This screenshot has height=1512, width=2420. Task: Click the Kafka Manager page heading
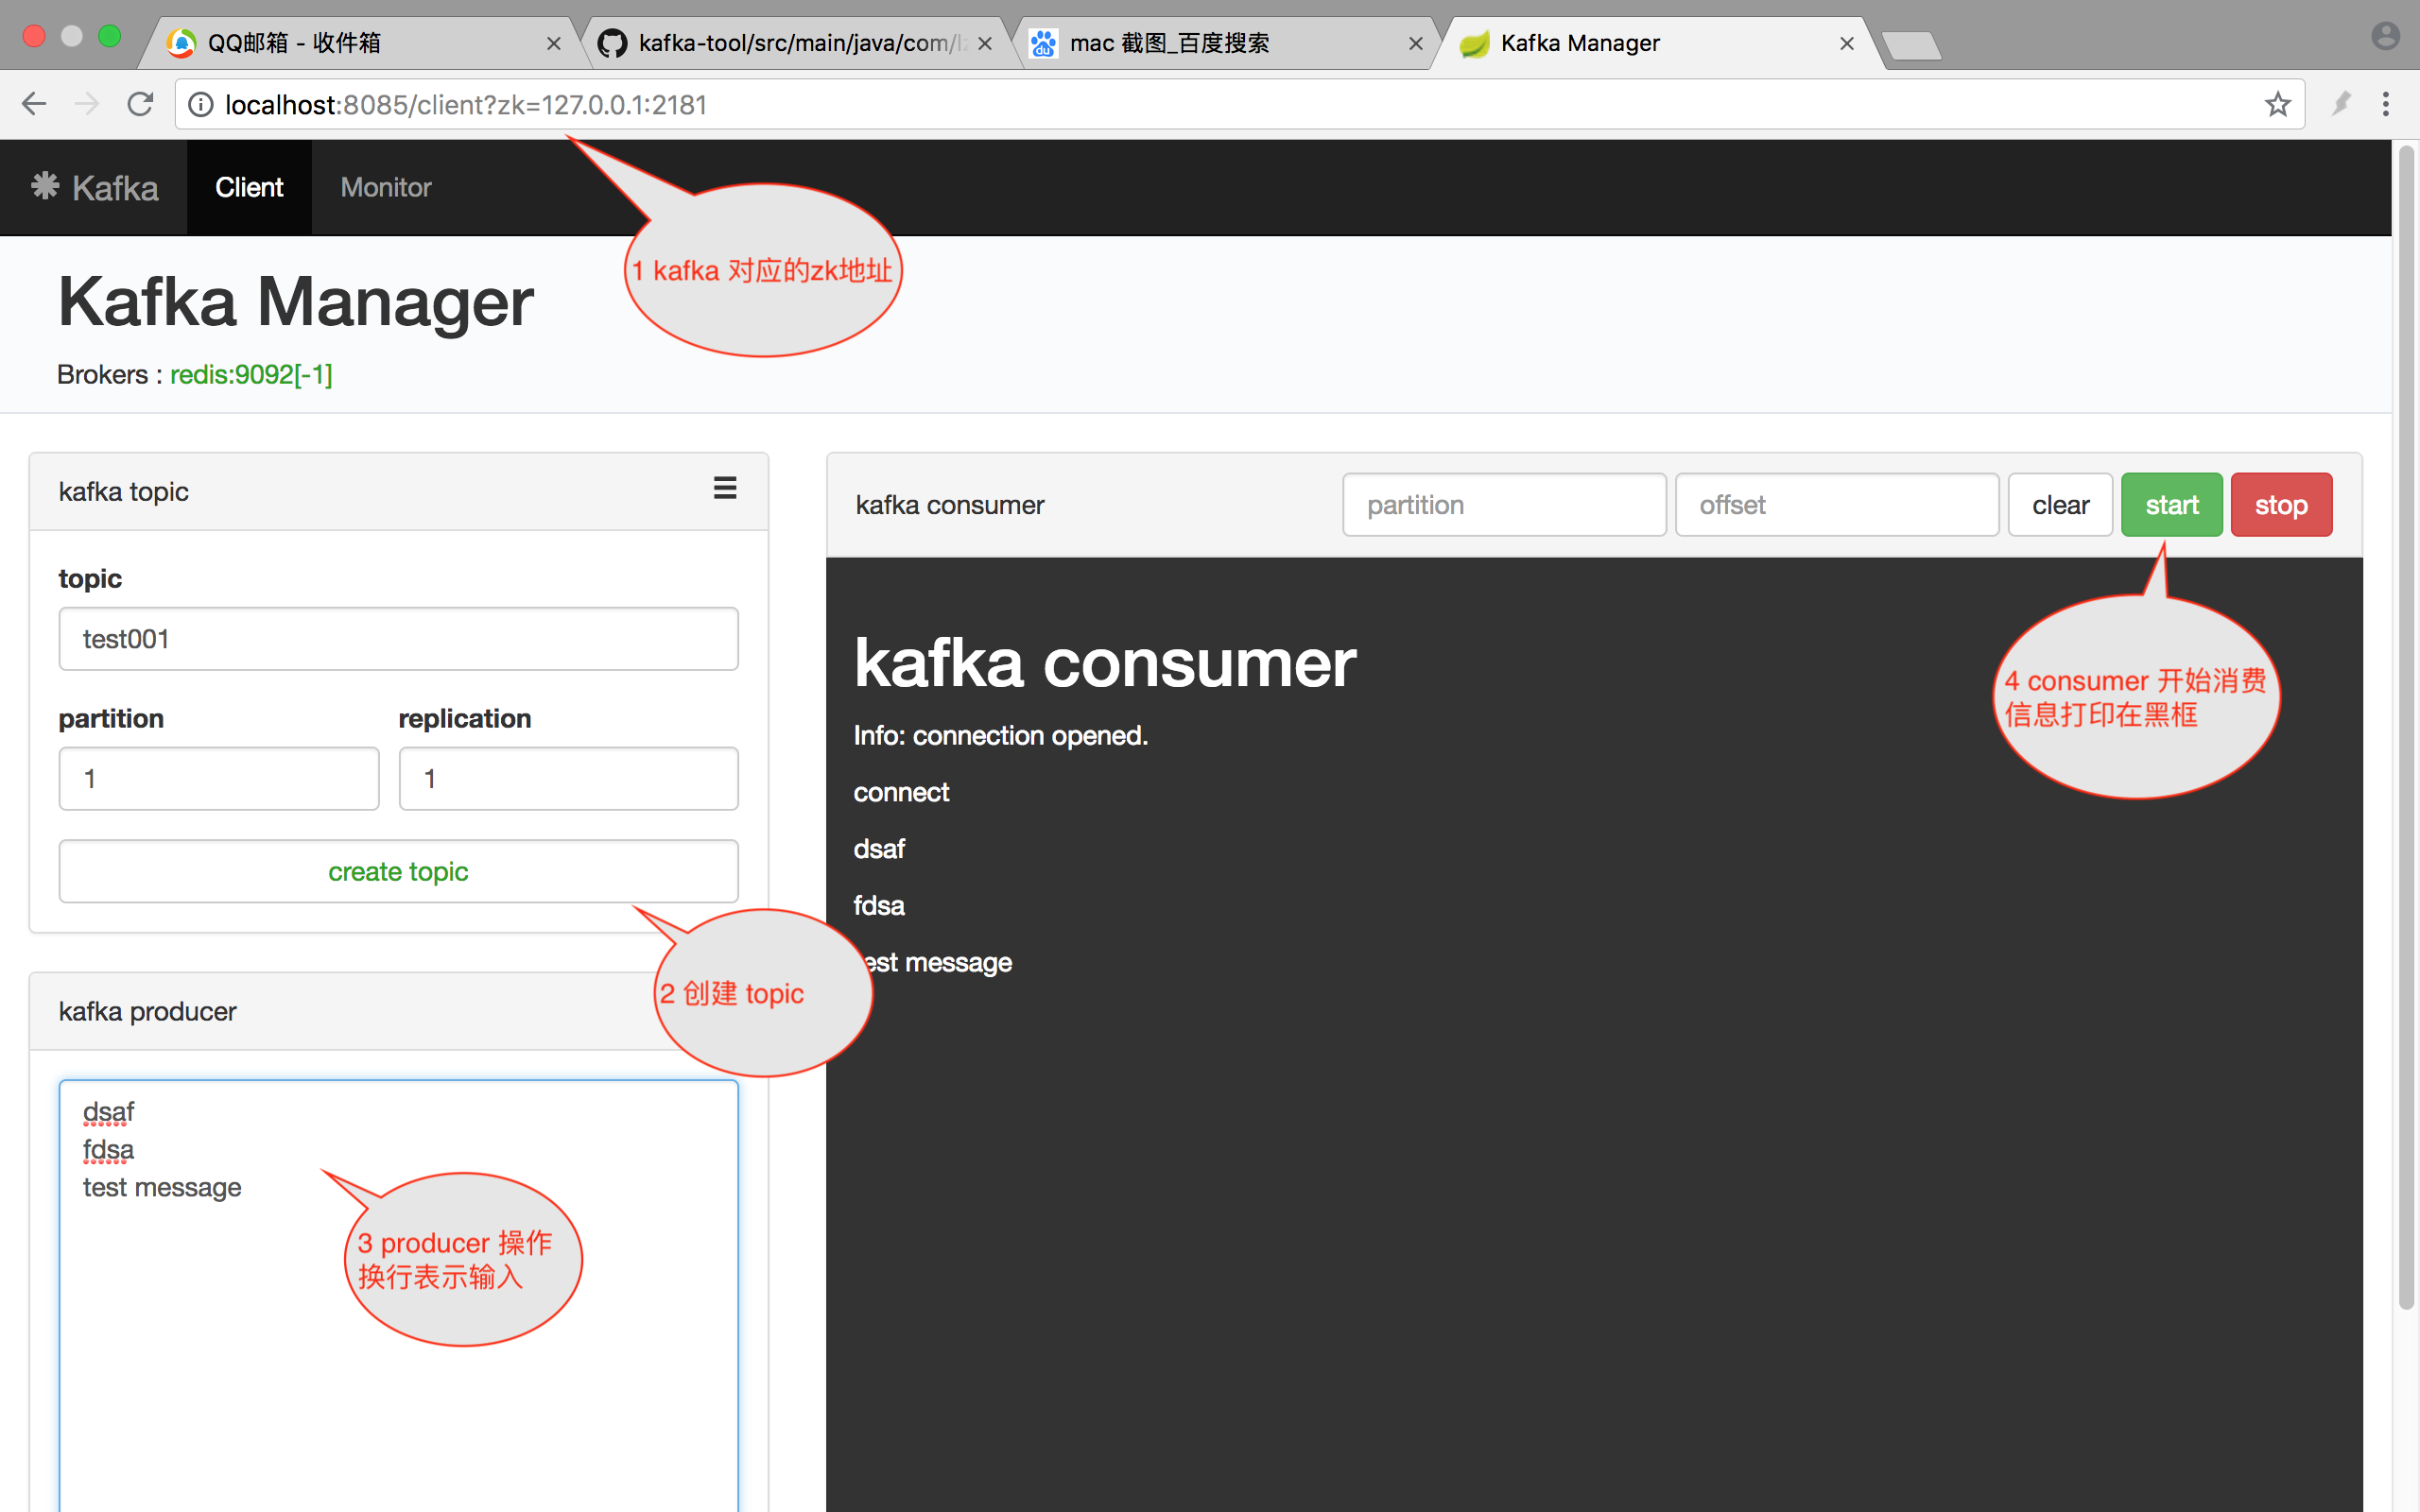tap(296, 301)
